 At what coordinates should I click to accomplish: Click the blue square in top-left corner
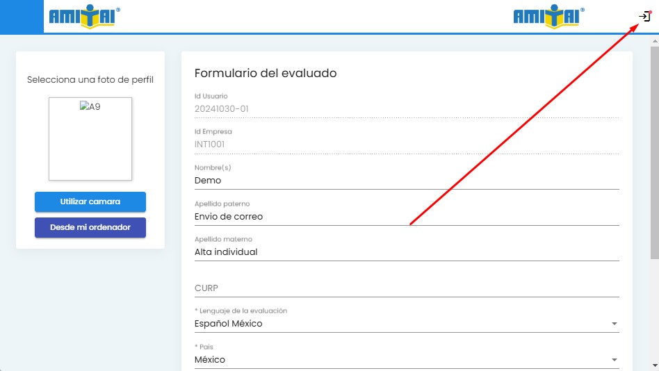tap(22, 17)
